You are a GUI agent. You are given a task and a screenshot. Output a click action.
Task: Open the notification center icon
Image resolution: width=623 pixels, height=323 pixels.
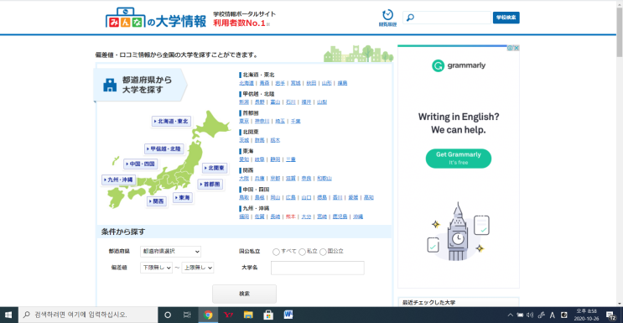610,315
